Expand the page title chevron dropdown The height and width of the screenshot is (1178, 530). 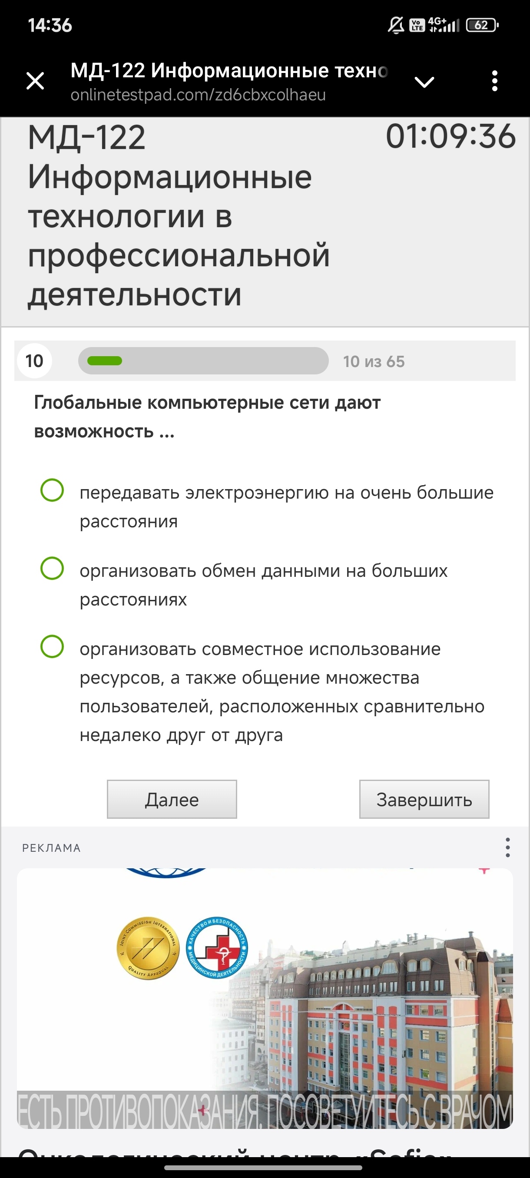424,83
